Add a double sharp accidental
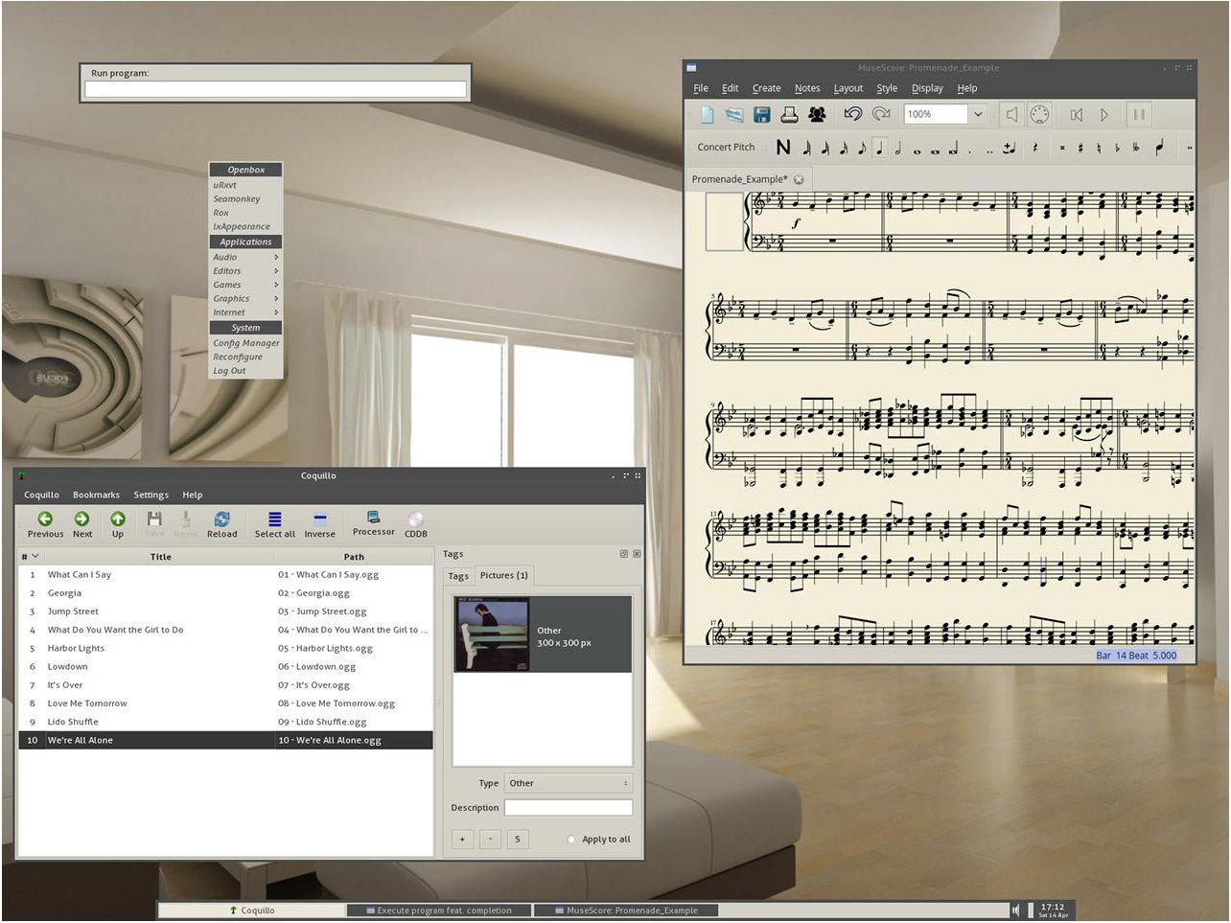 coord(1062,148)
